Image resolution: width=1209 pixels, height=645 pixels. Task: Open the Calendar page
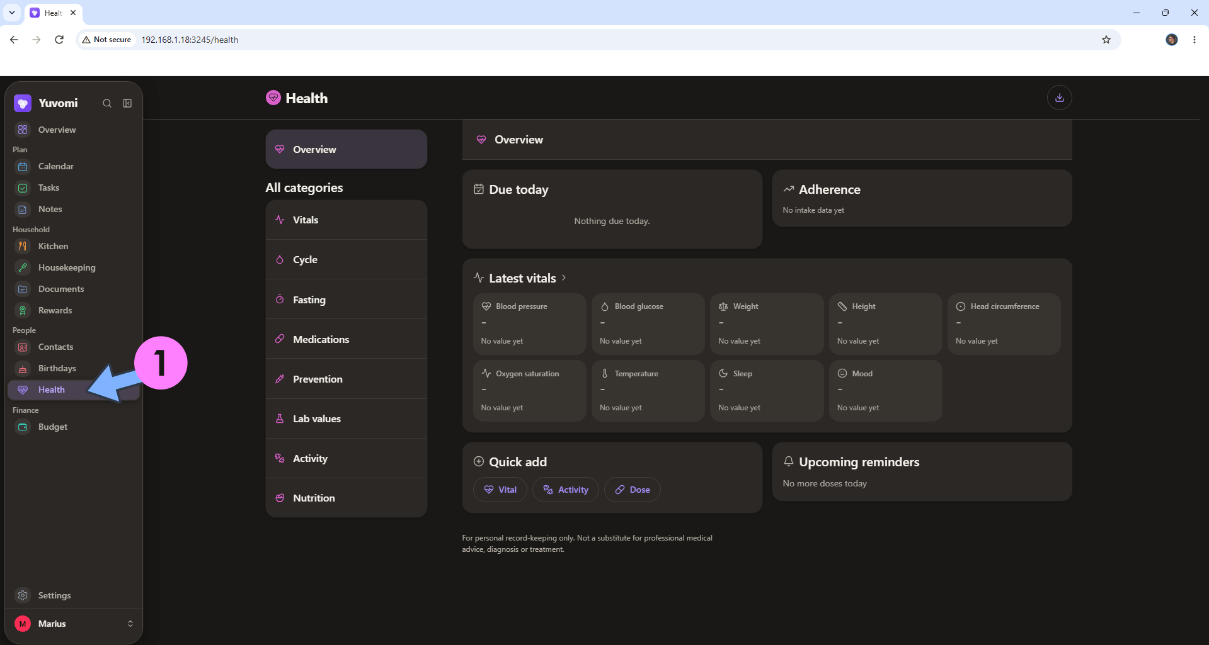tap(74, 166)
